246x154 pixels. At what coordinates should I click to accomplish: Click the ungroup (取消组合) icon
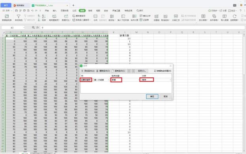[165, 16]
